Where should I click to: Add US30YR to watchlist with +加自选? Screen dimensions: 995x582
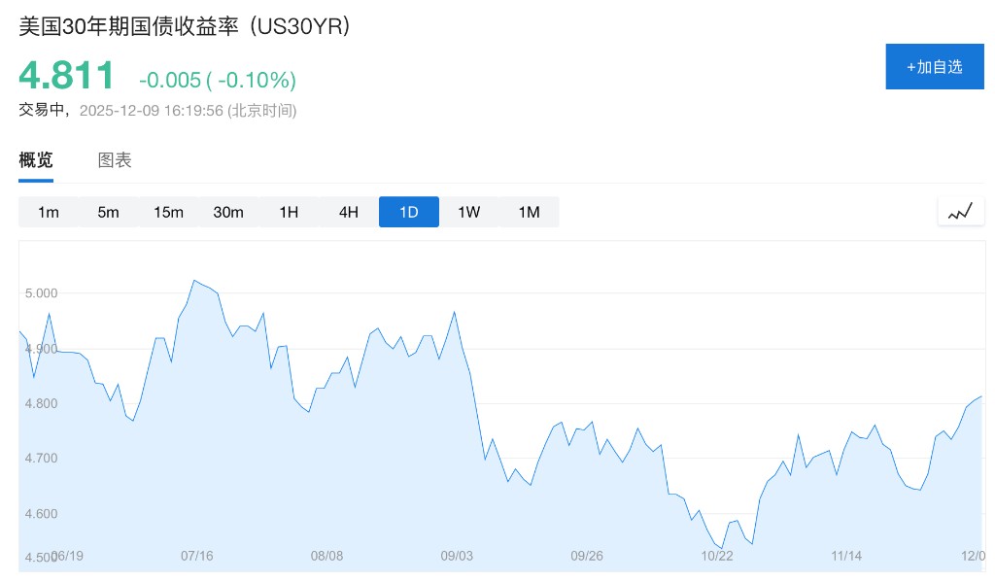coord(934,67)
